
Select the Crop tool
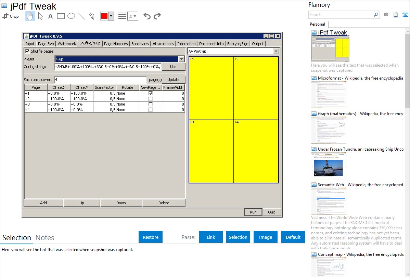[x=11, y=16]
